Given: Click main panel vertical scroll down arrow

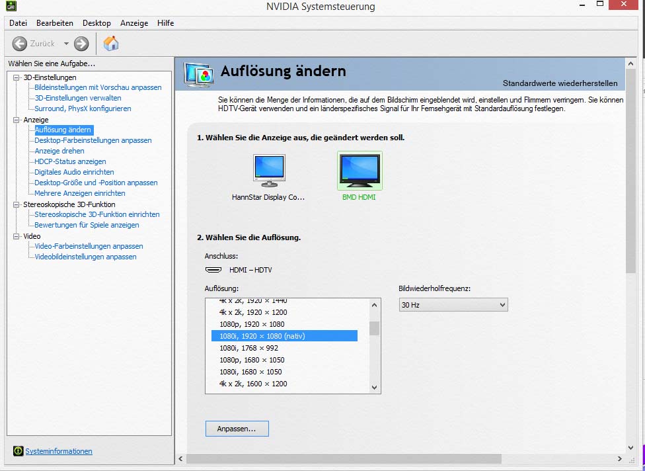Looking at the screenshot, I should [x=631, y=448].
